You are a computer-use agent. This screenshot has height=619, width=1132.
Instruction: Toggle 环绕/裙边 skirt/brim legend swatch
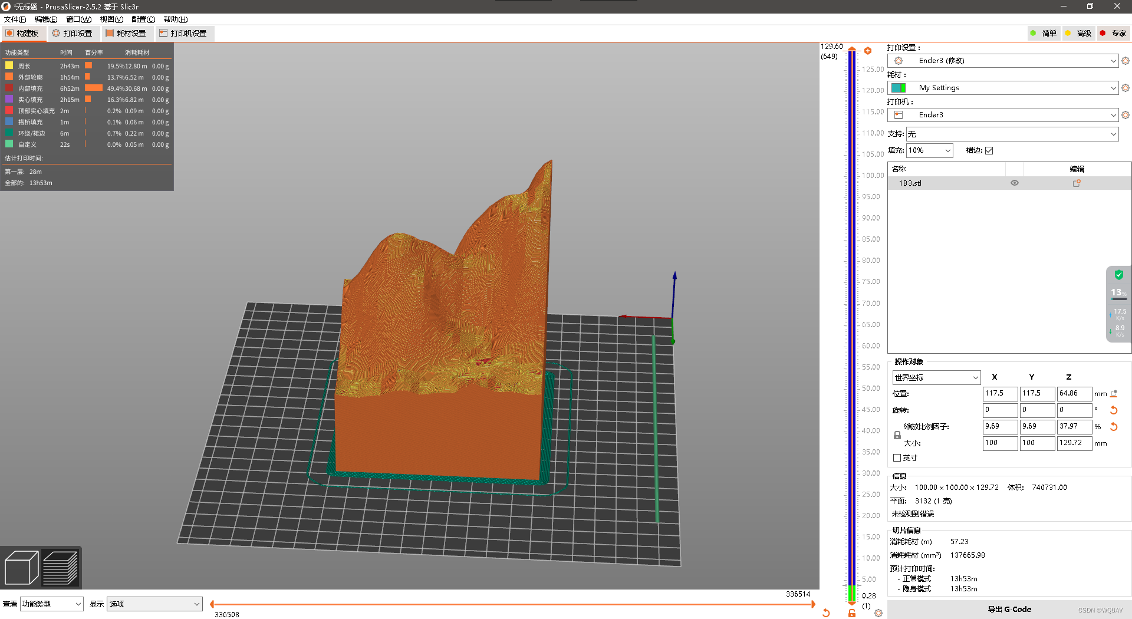(9, 133)
